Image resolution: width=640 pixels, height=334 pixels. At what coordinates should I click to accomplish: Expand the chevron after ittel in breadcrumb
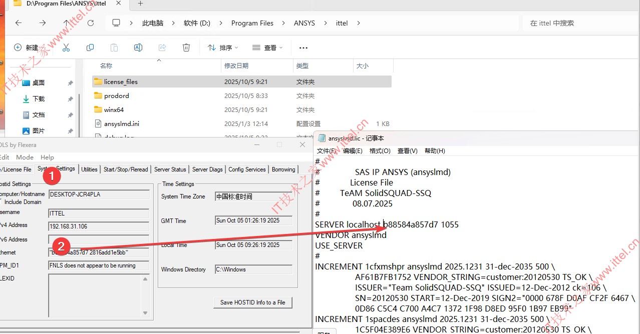(359, 23)
